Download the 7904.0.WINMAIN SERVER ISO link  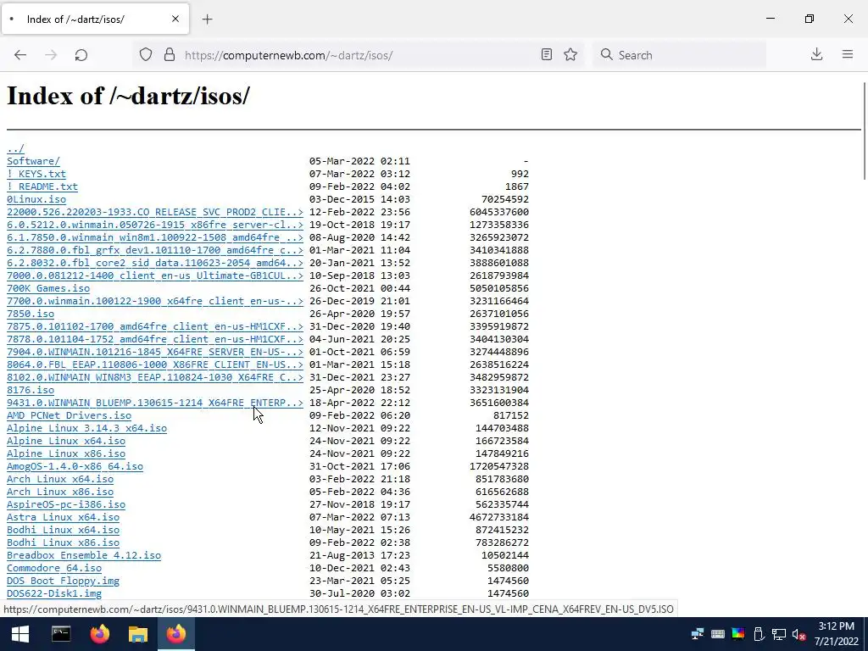point(155,352)
